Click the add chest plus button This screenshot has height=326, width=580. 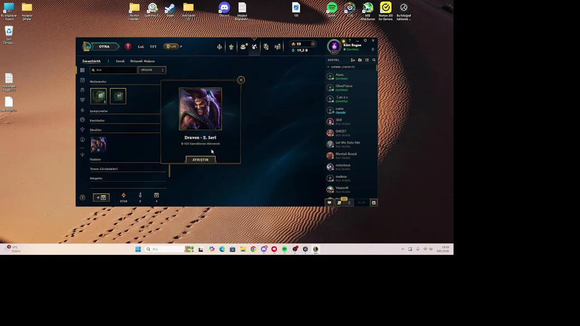[x=101, y=197]
